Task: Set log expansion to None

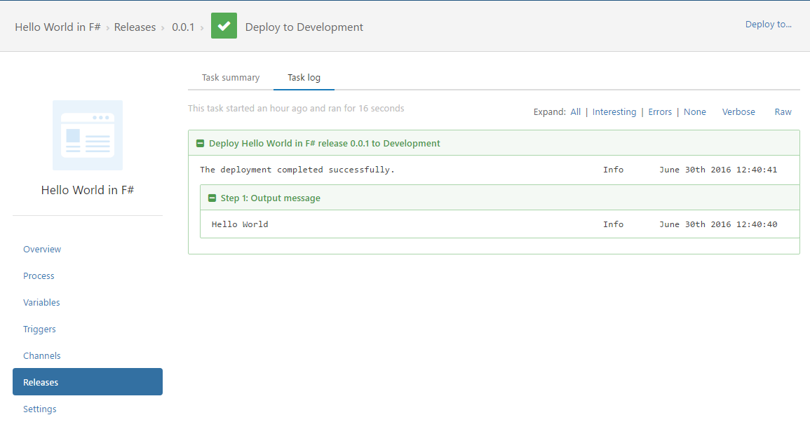Action: 694,112
